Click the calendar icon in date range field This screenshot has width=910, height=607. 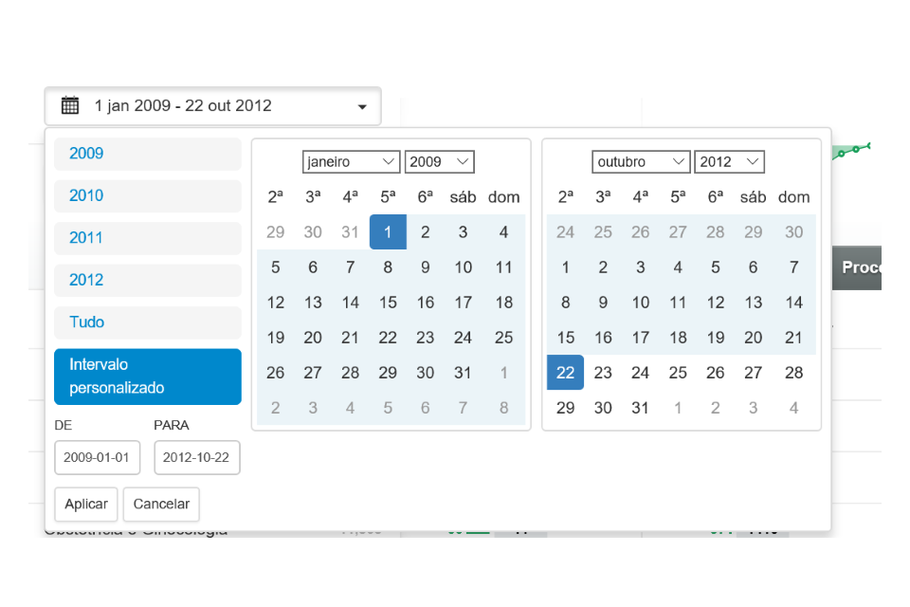coord(70,105)
